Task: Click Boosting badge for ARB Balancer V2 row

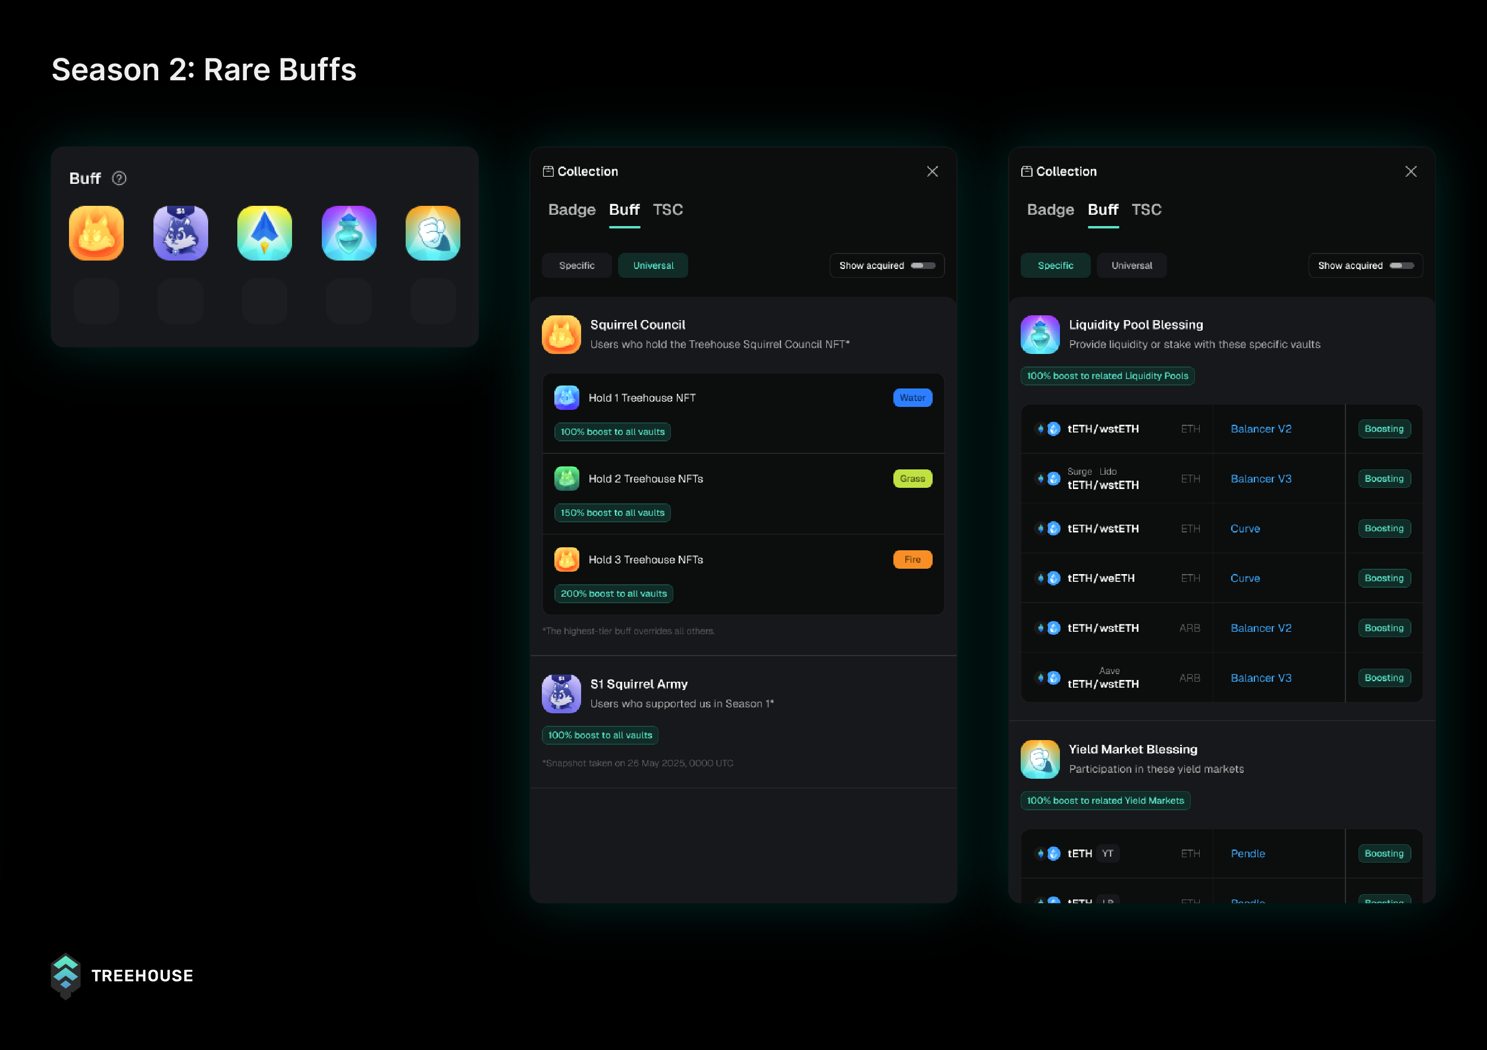Action: 1384,628
